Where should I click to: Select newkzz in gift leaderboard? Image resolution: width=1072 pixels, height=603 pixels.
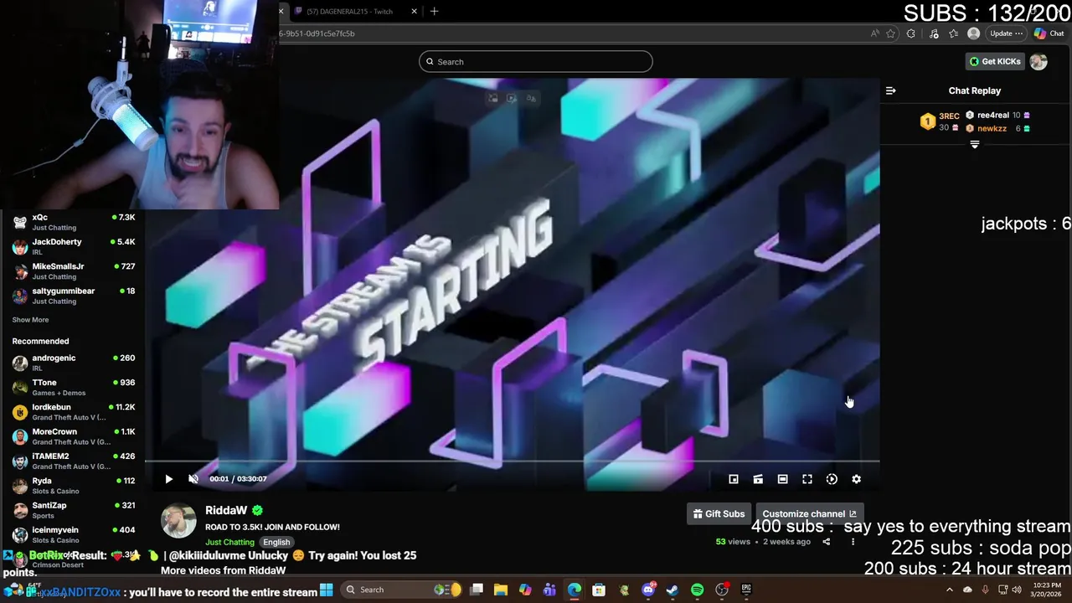992,128
